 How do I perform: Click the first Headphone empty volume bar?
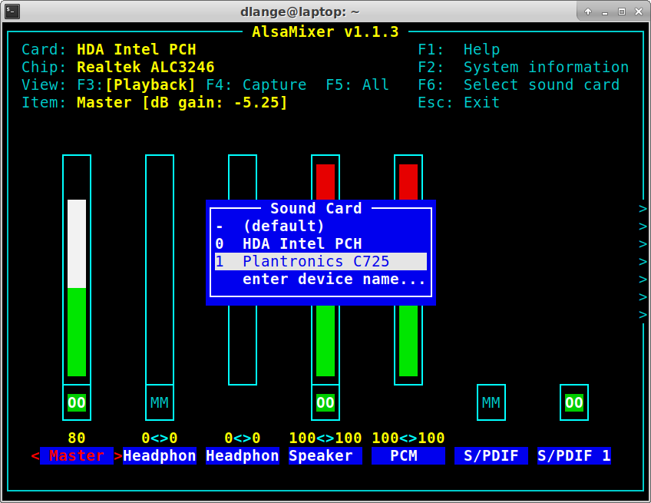click(x=160, y=270)
